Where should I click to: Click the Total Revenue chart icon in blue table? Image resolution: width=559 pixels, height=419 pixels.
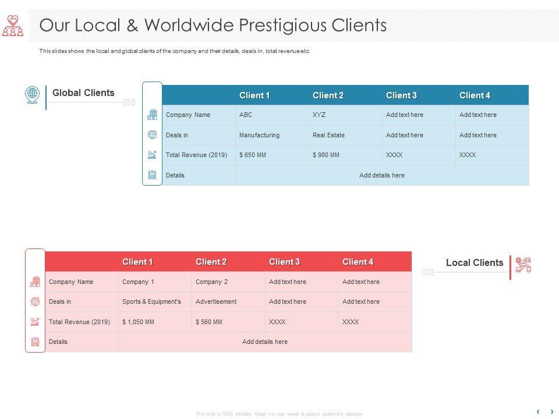[152, 155]
